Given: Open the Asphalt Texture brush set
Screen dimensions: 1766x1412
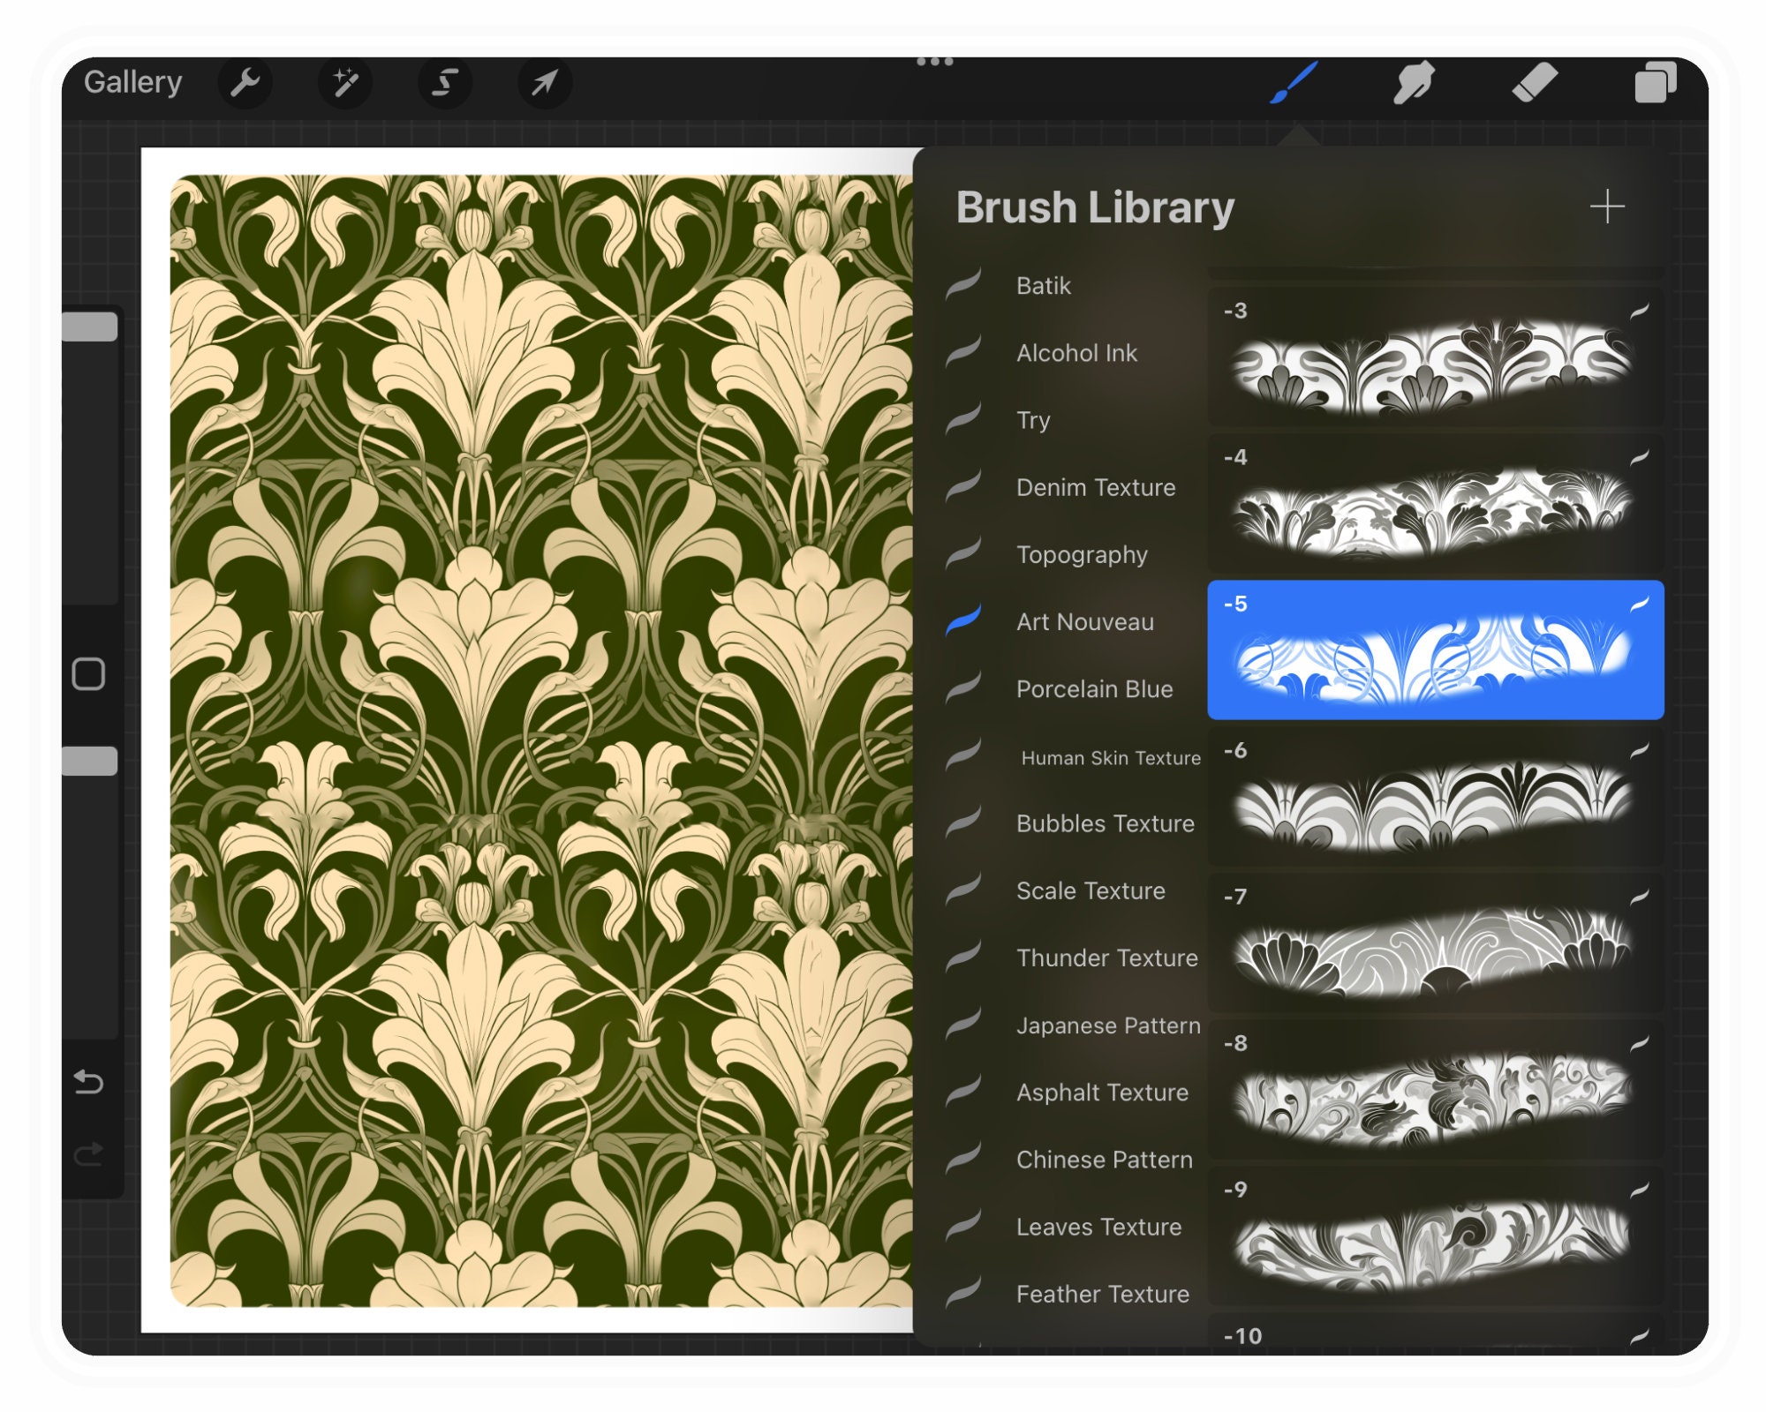Looking at the screenshot, I should click(x=1074, y=1093).
